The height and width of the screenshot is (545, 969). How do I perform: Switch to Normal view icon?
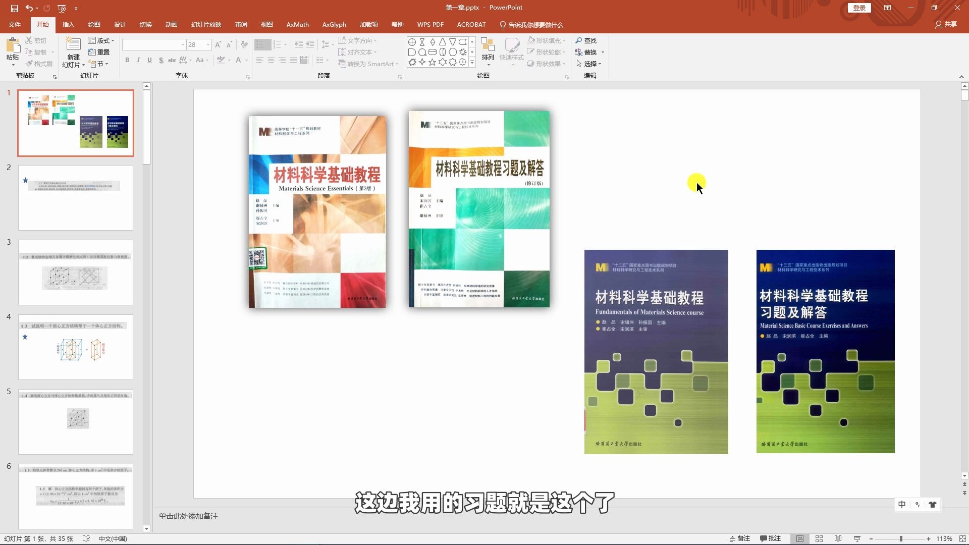800,538
